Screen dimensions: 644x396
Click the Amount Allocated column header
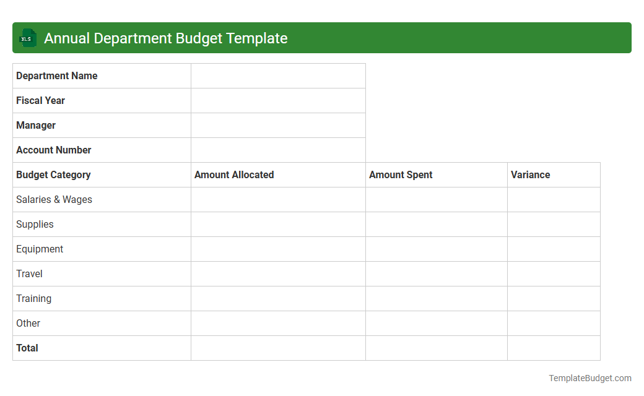pyautogui.click(x=234, y=174)
